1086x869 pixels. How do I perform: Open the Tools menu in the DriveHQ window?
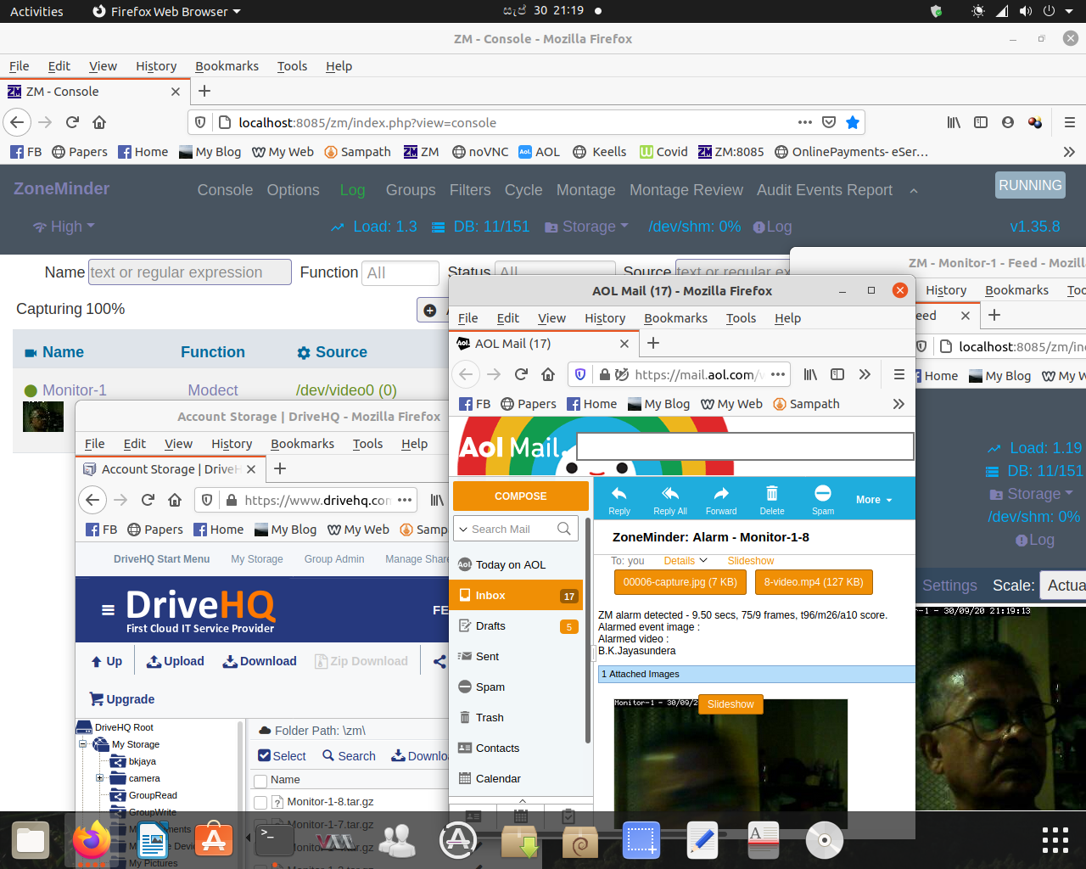point(367,444)
